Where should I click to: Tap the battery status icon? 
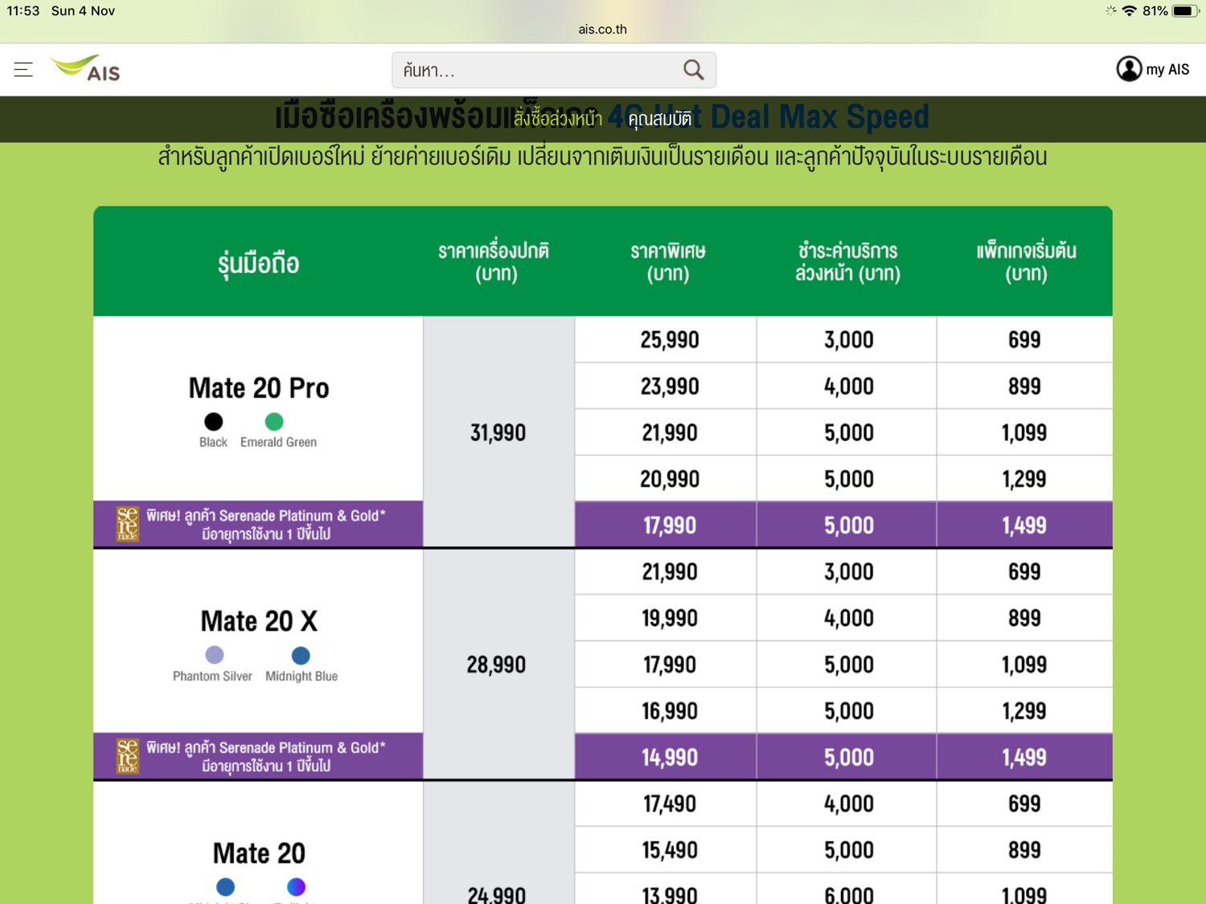(x=1186, y=10)
